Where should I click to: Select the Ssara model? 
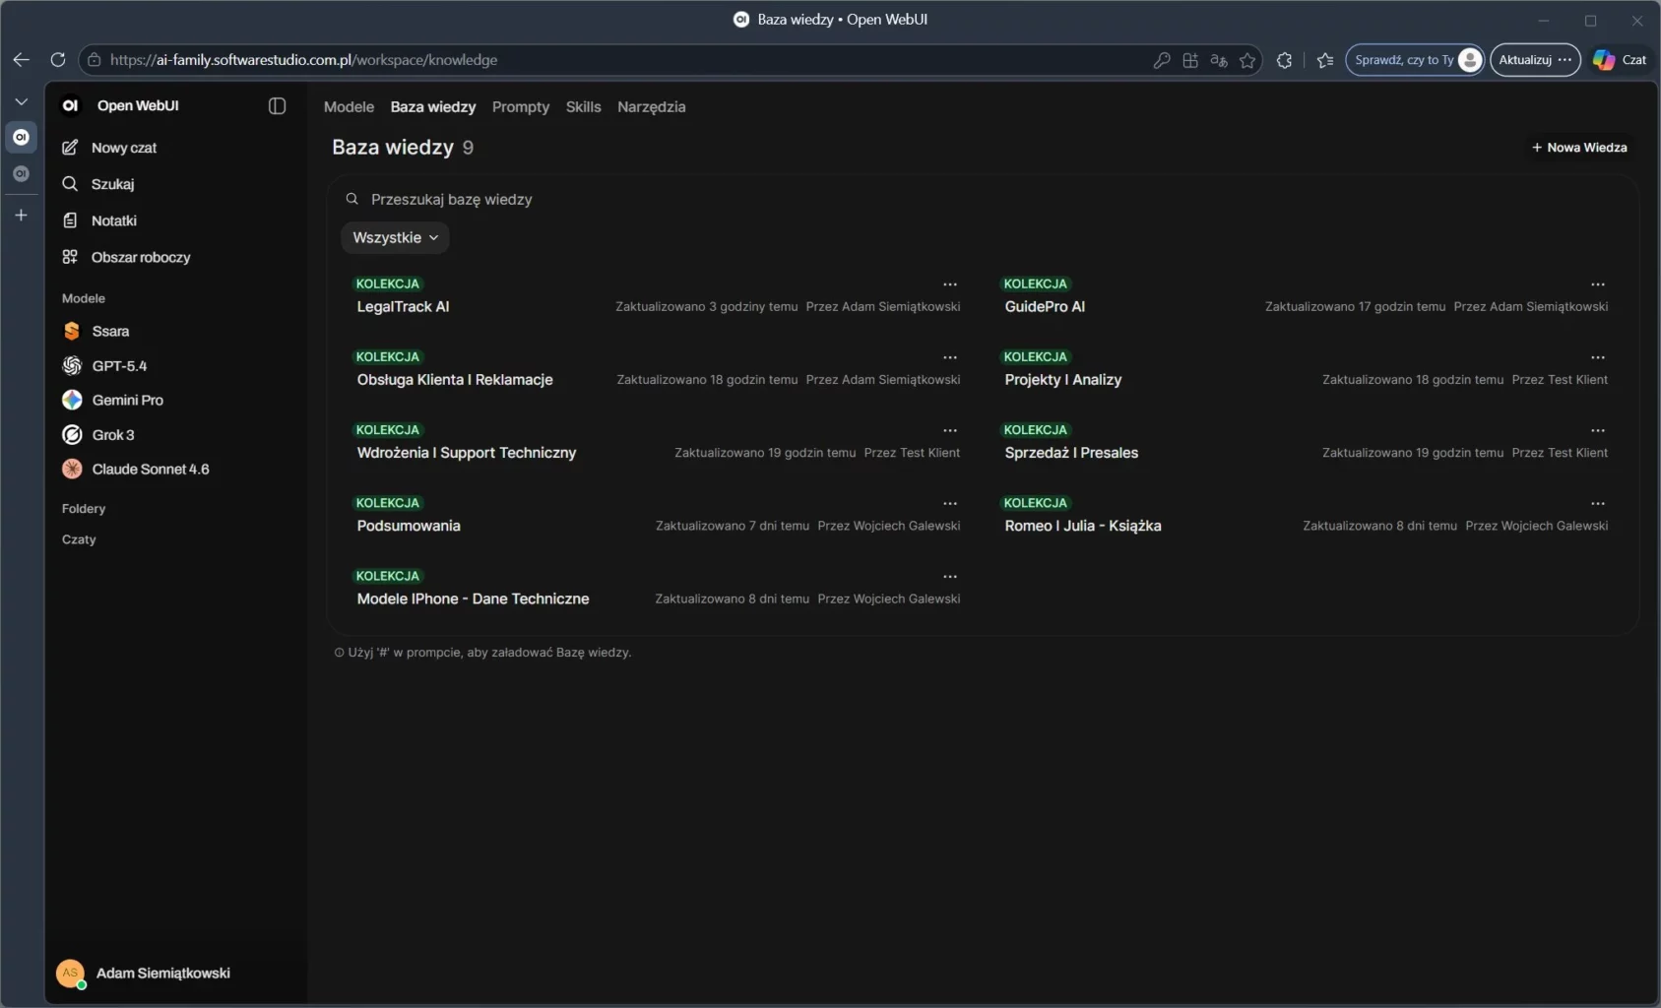pos(110,332)
